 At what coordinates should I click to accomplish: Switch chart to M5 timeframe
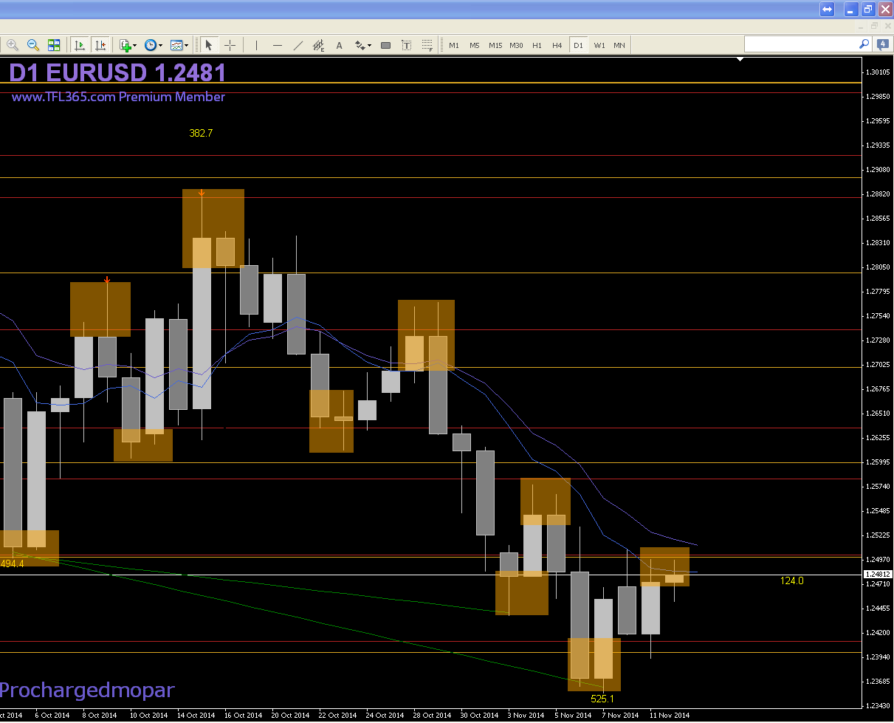pyautogui.click(x=474, y=45)
